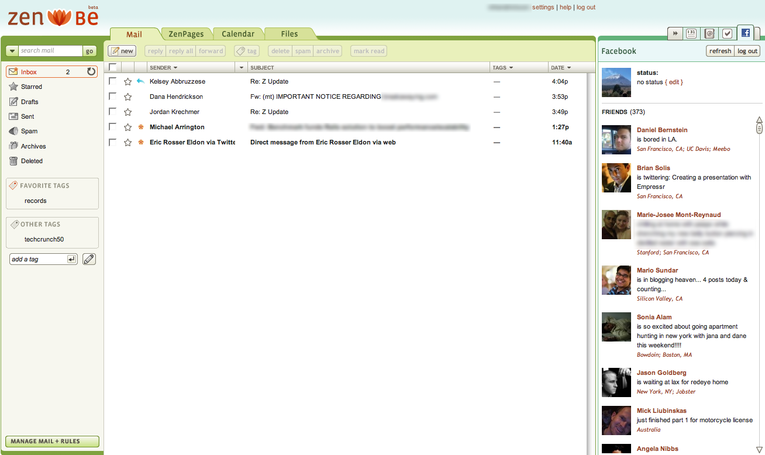765x455 pixels.
Task: Check the Dana Hendrickson message checkbox
Action: point(113,96)
